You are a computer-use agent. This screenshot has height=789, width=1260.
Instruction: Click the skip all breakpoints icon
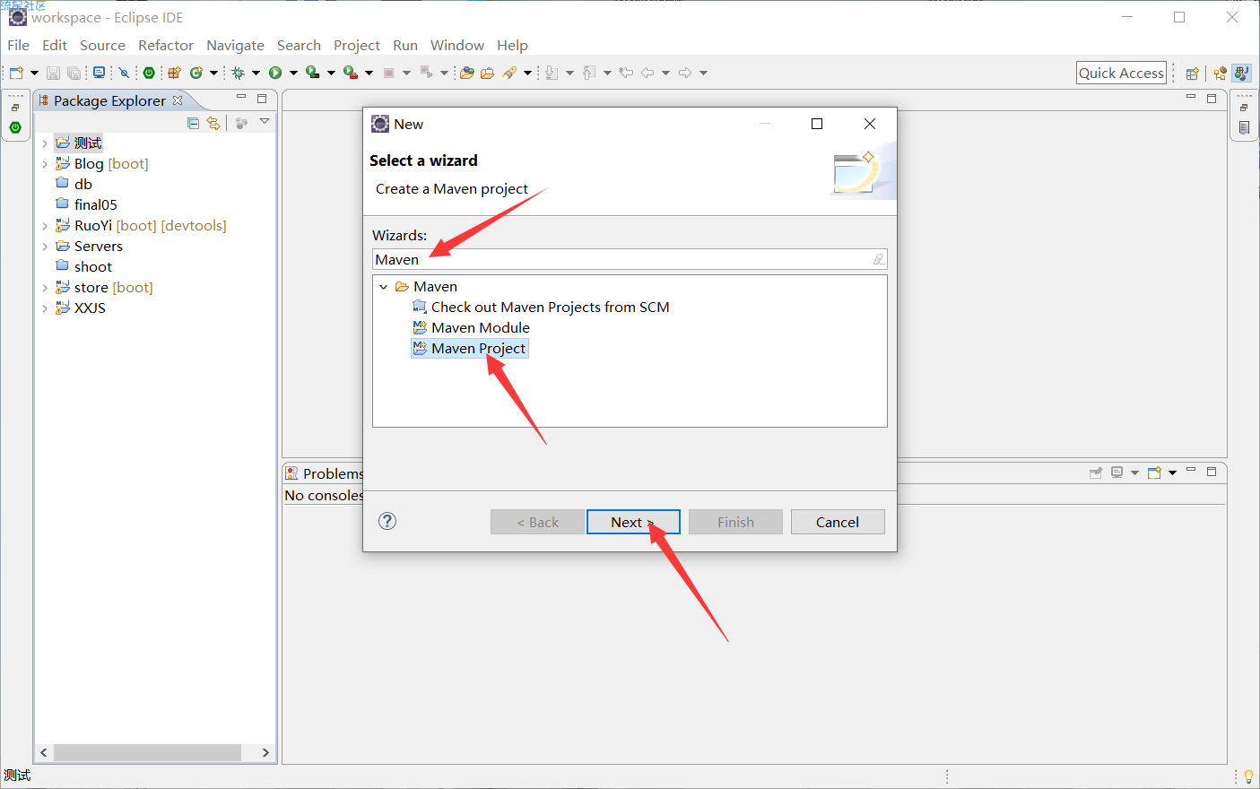tap(124, 73)
